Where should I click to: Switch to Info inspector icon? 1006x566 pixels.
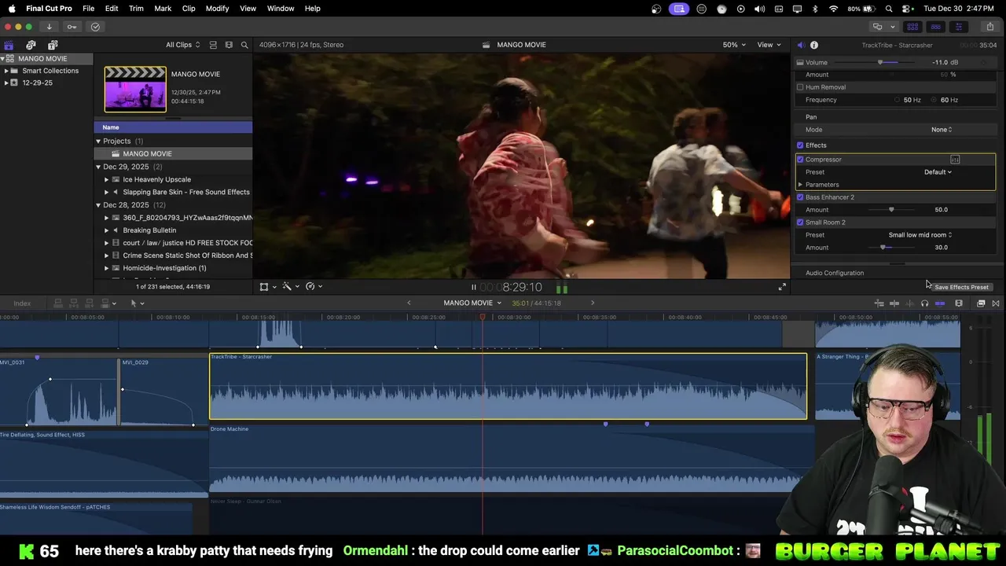point(814,45)
